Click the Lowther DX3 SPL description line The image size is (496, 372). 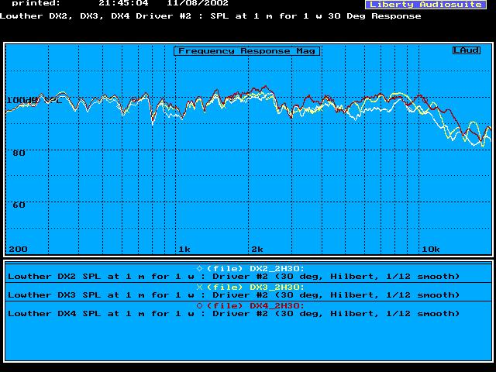click(x=233, y=295)
